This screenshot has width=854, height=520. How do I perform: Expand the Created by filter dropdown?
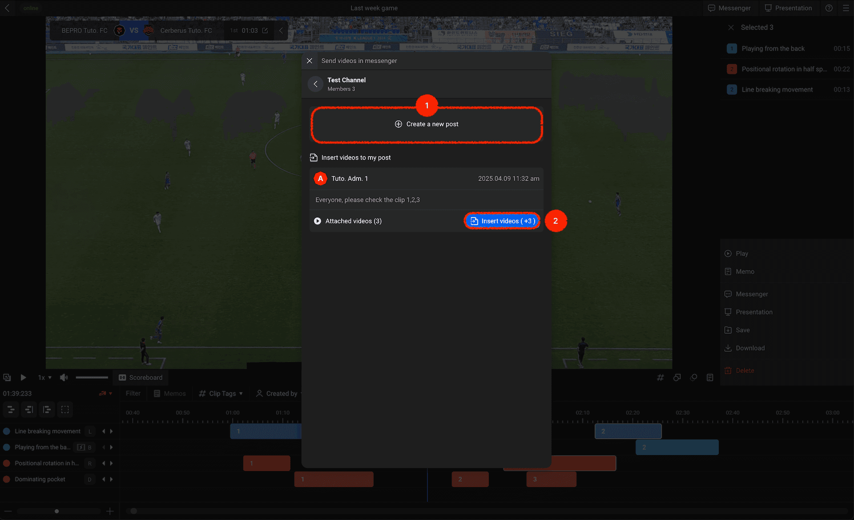click(x=279, y=394)
